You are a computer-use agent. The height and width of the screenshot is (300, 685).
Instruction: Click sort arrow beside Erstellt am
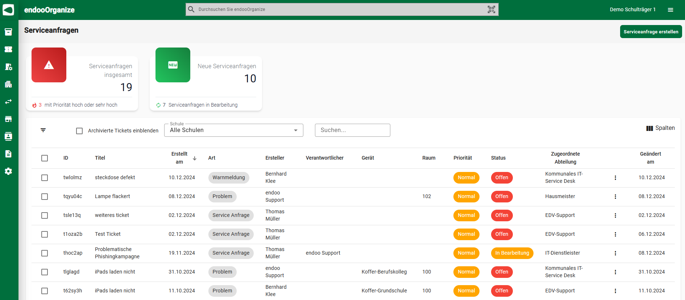pos(195,158)
